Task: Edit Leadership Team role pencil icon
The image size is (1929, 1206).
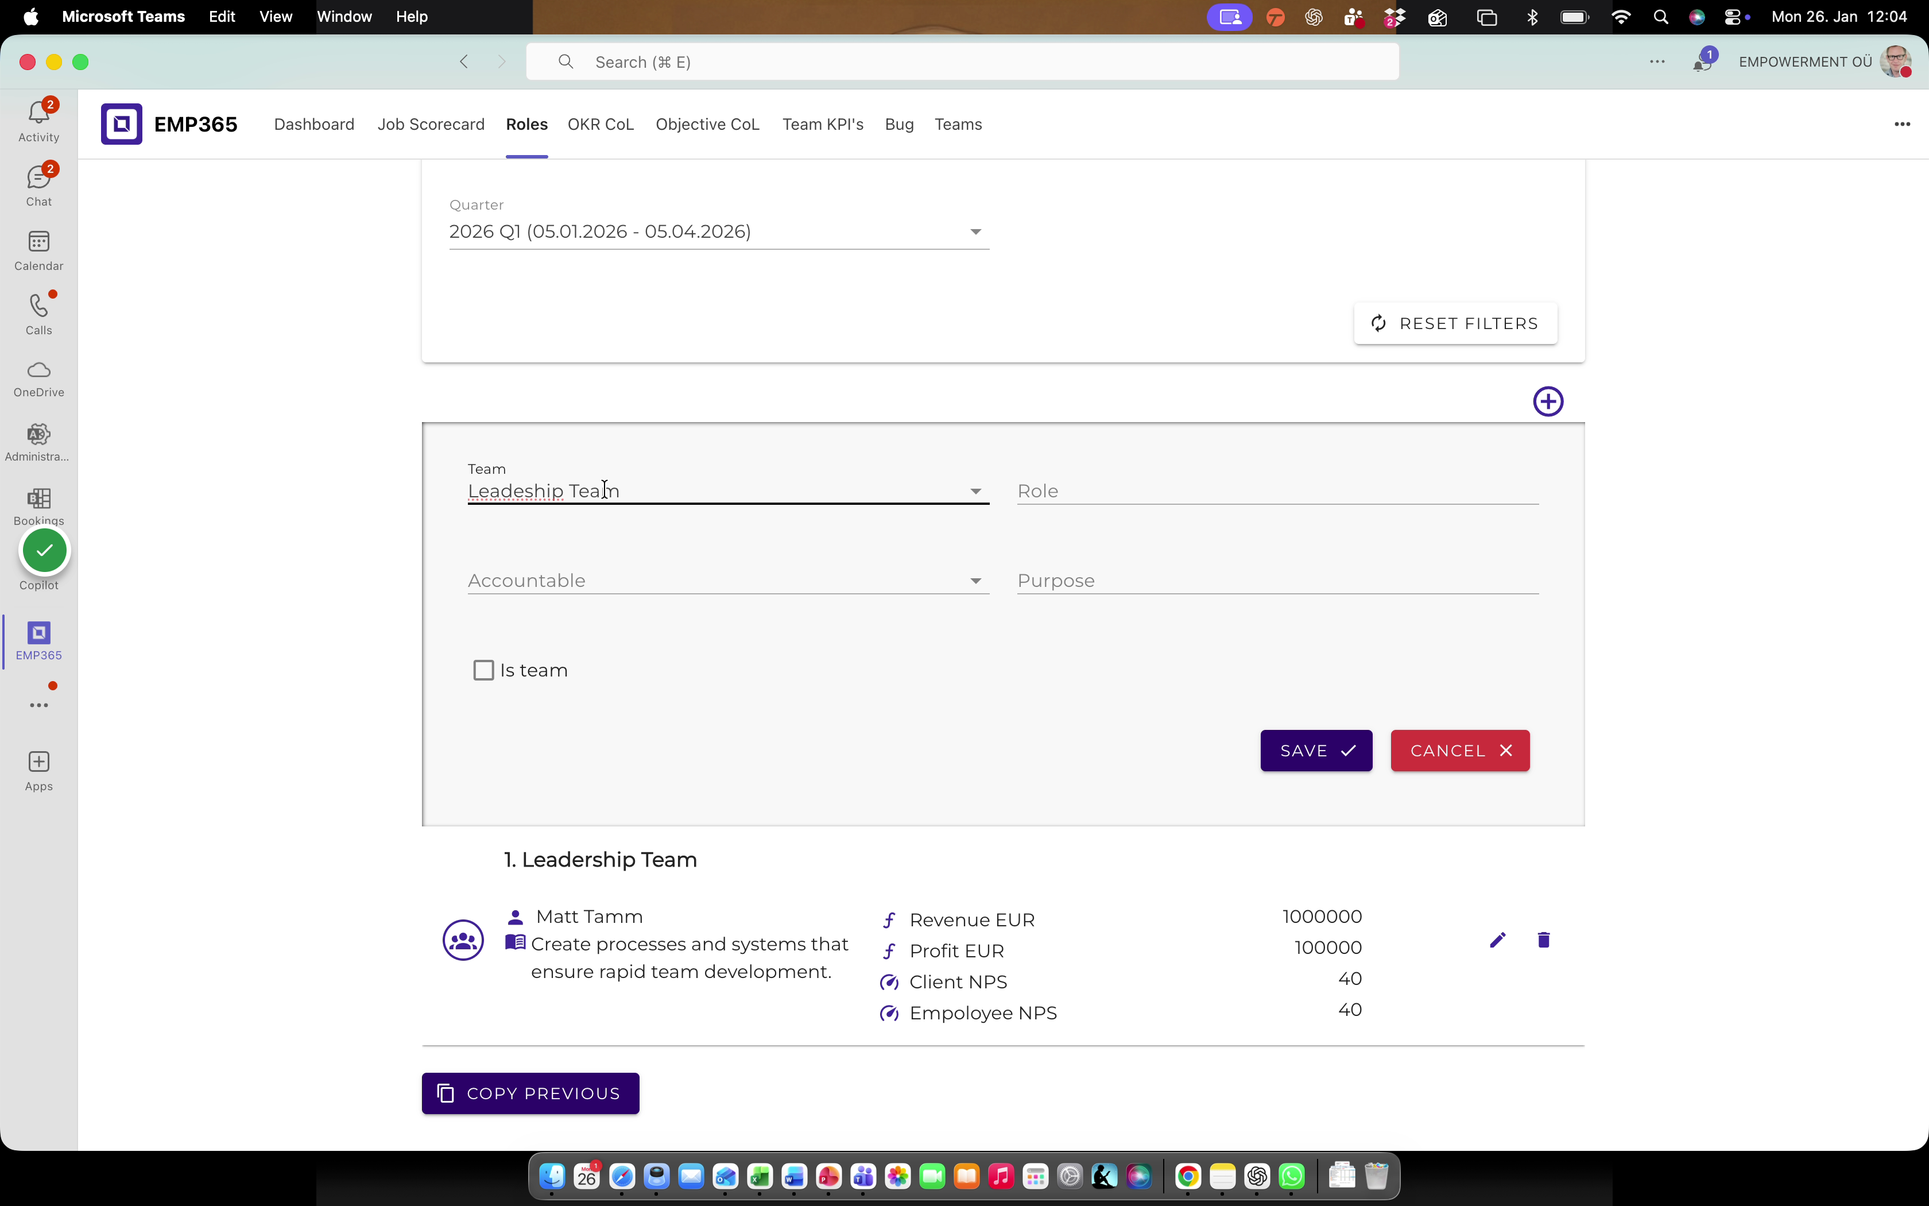Action: pos(1498,940)
